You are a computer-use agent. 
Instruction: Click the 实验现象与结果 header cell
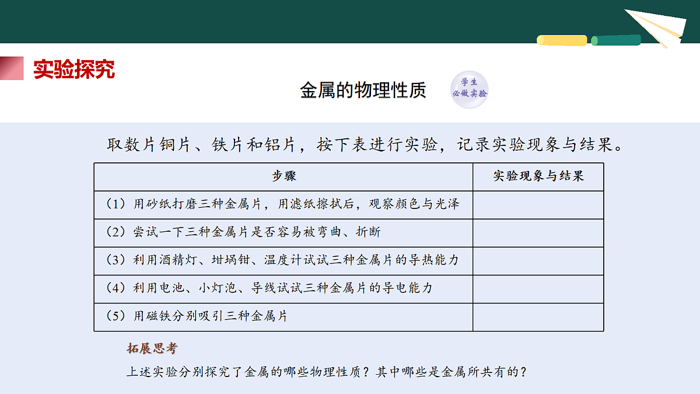point(538,177)
